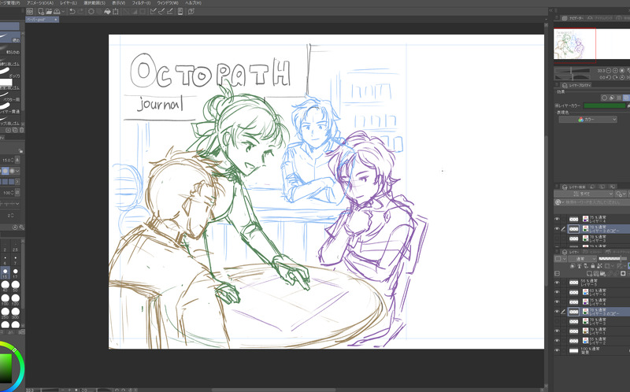This screenshot has height=392, width=630.
Task: Click the Lock layer padlock icon
Action: 593,266
